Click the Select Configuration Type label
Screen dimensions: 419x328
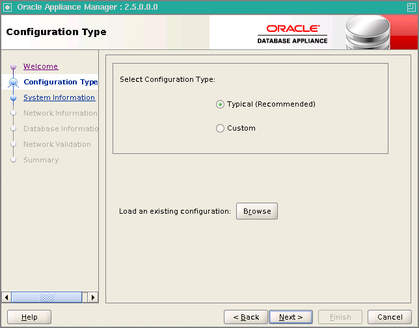tap(168, 79)
